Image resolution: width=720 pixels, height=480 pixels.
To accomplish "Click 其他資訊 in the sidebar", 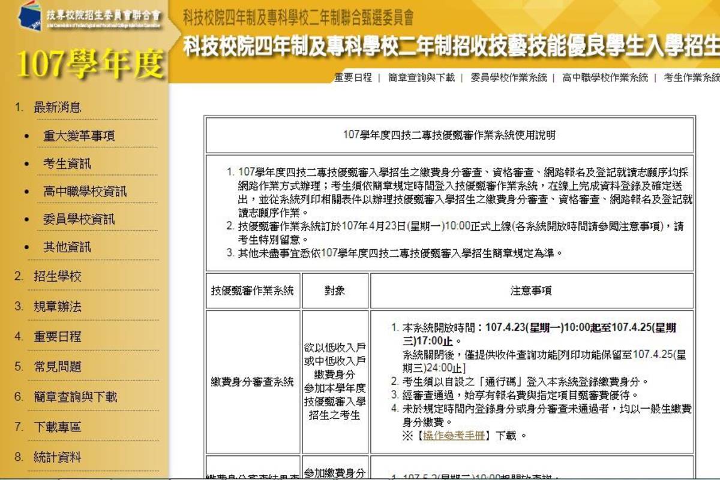I will (67, 247).
